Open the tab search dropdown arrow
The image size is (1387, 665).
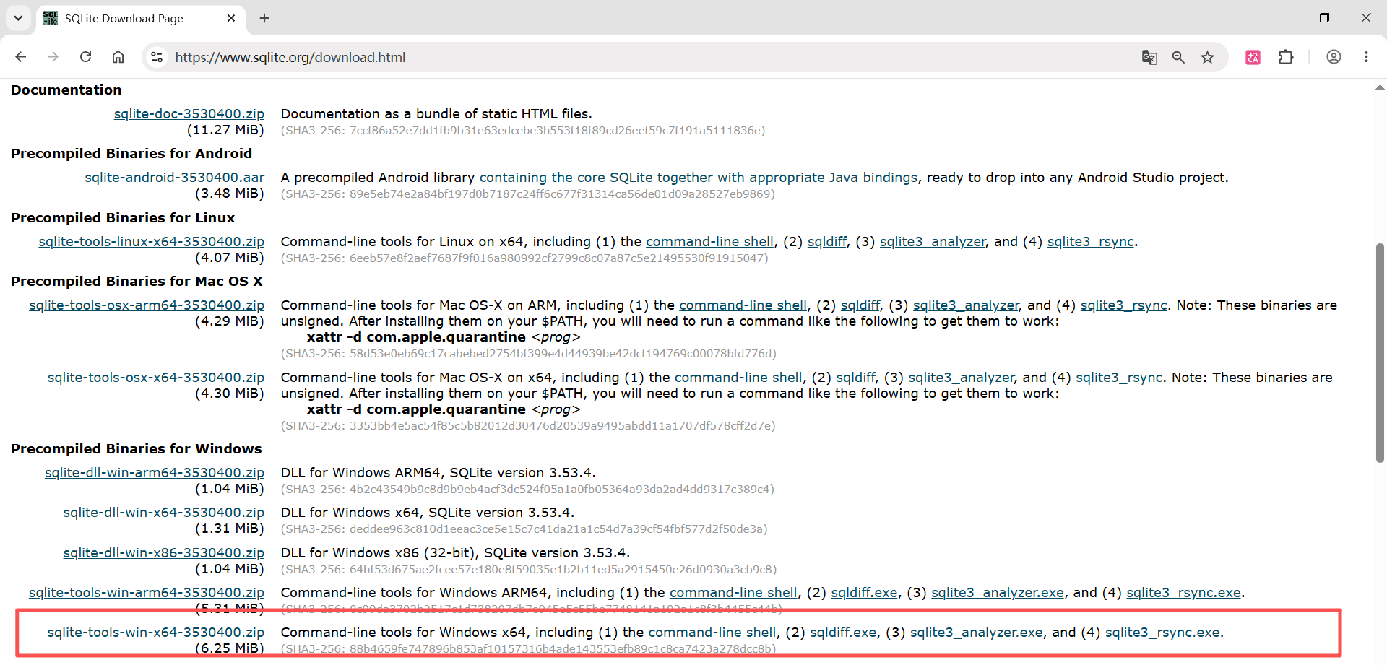(18, 18)
